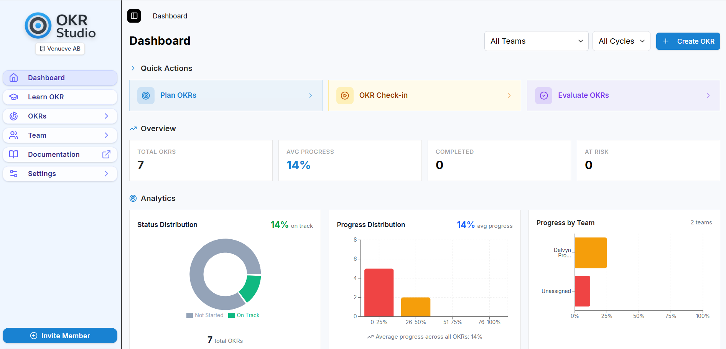This screenshot has height=349, width=726.
Task: Open the All Cycles dropdown
Action: (621, 41)
